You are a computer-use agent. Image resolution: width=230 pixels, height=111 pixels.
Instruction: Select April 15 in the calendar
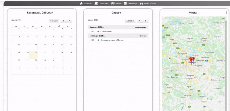[x=42, y=47]
